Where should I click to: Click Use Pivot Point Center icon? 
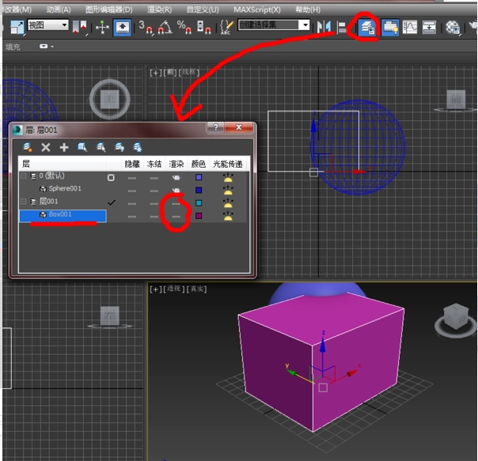[80, 28]
